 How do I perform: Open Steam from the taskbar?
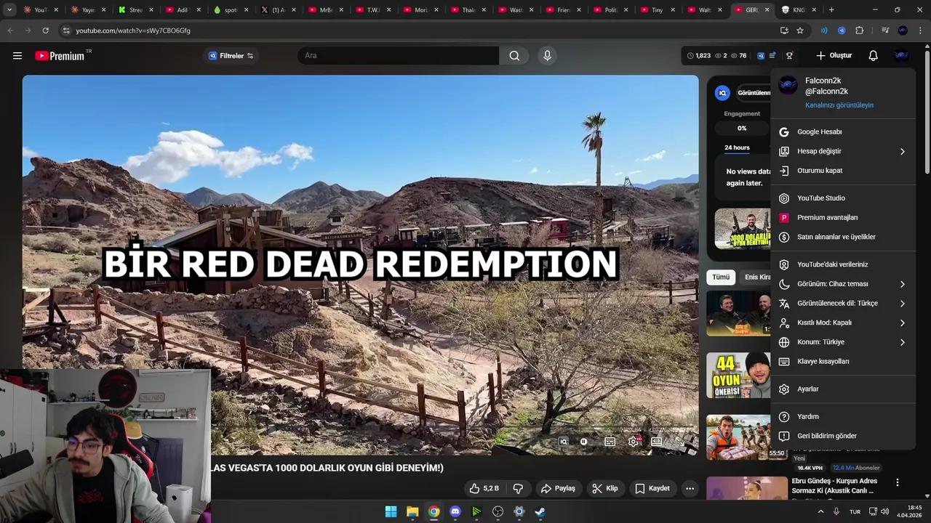coord(540,511)
